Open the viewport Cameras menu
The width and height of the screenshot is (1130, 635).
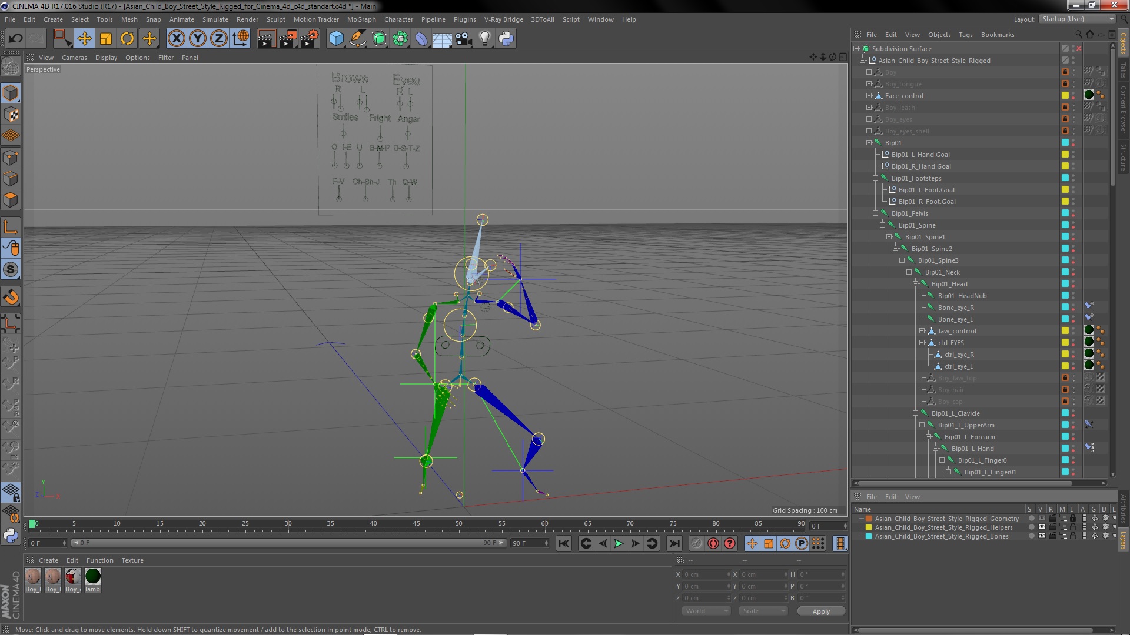(x=74, y=58)
